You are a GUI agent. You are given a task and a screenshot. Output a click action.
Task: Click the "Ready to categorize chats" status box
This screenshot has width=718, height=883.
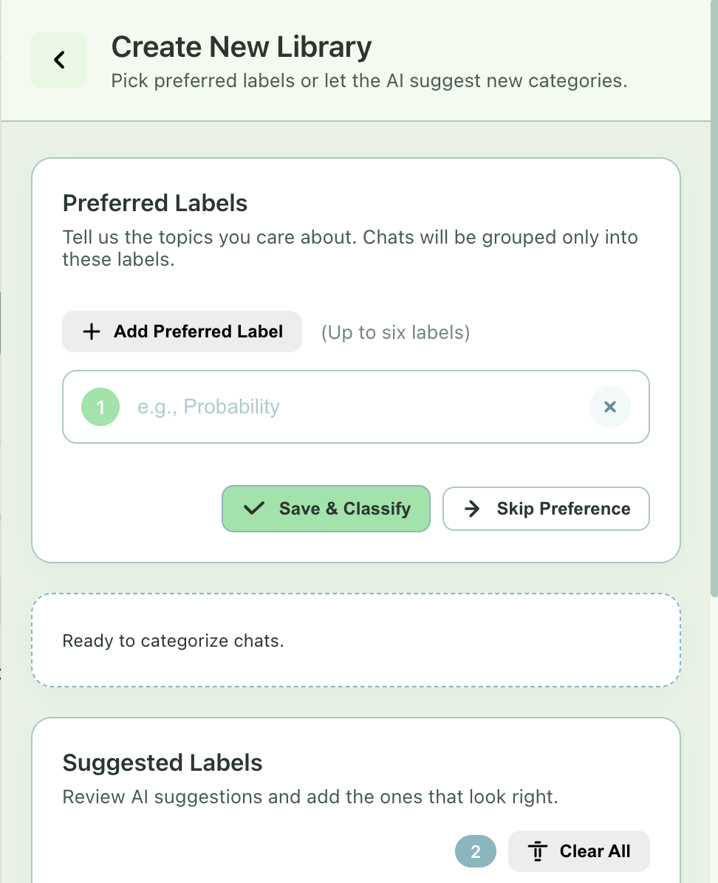[x=355, y=641]
